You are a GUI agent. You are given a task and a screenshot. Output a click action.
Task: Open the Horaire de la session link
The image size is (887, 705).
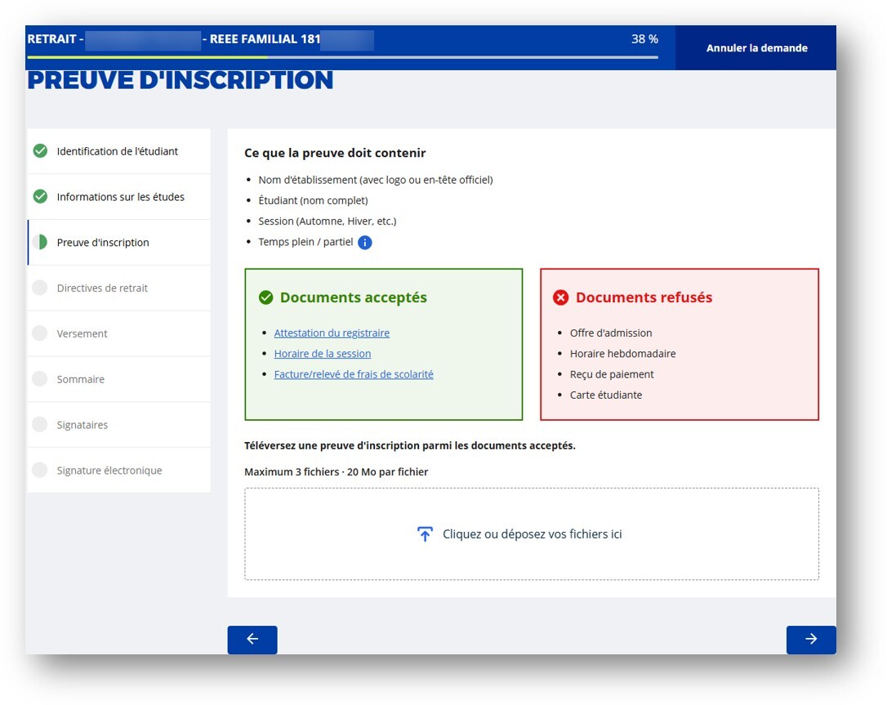click(323, 354)
